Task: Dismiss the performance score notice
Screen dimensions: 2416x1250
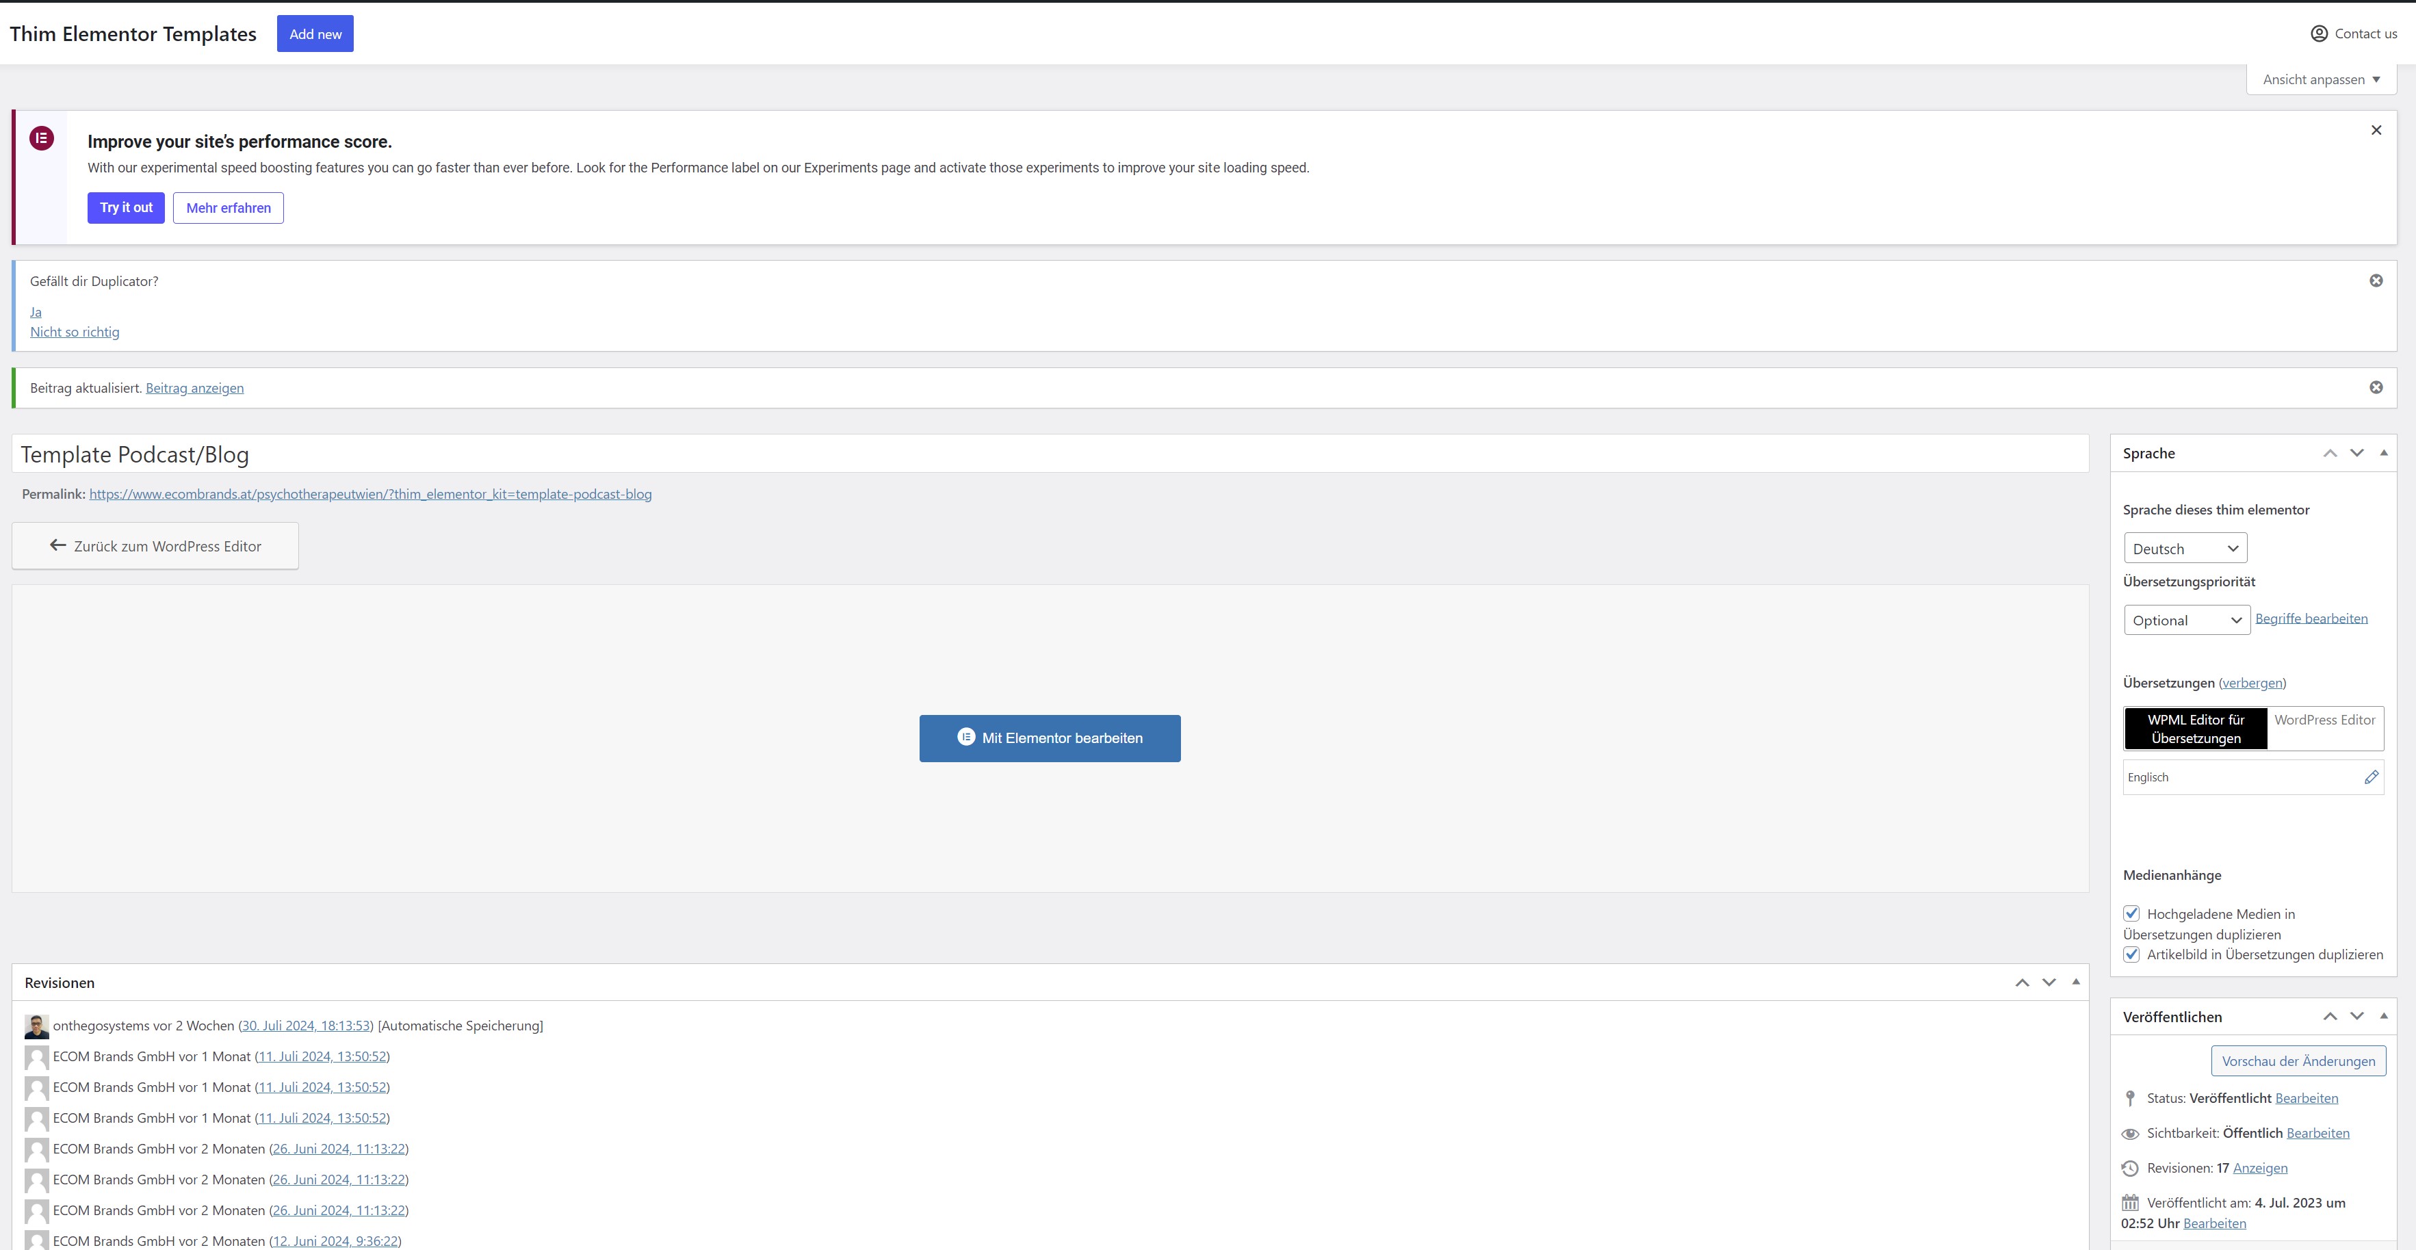Action: click(2376, 131)
